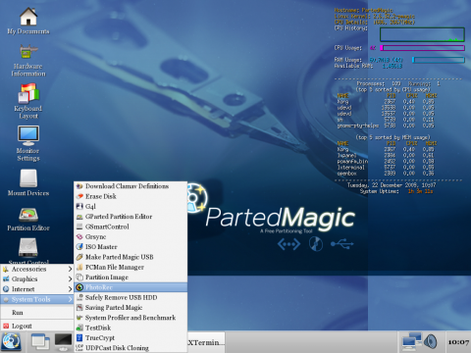The width and height of the screenshot is (471, 353).
Task: Open GParted Partition Editor menu entry
Action: 131,217
